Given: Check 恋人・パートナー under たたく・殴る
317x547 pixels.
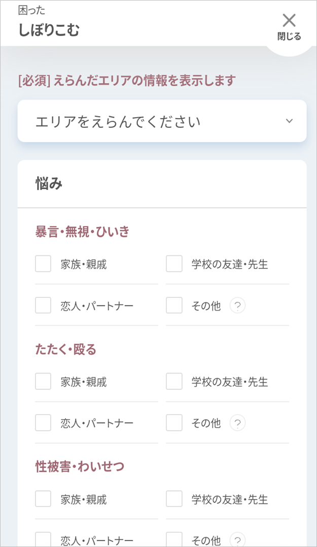Looking at the screenshot, I should [x=43, y=423].
